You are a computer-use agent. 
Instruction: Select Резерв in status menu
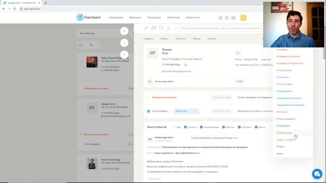tap(280, 147)
